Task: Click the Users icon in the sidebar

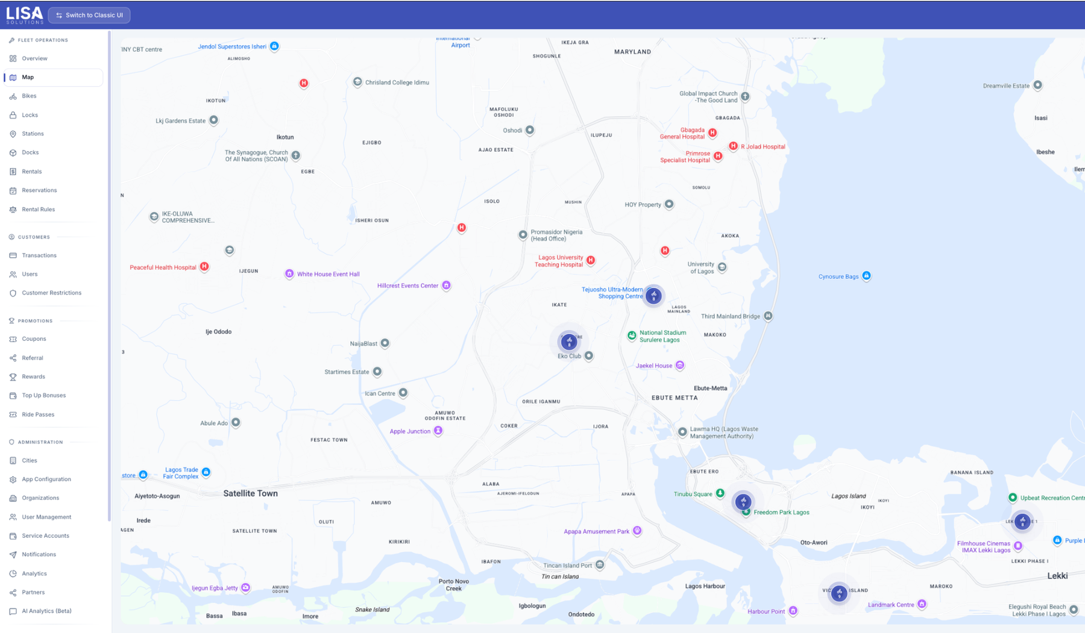Action: click(x=13, y=274)
